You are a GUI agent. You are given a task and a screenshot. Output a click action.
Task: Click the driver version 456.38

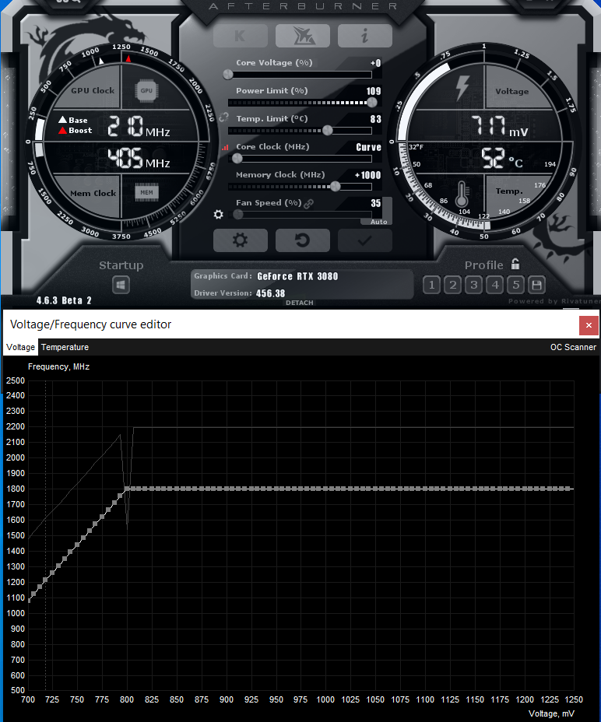tap(271, 293)
